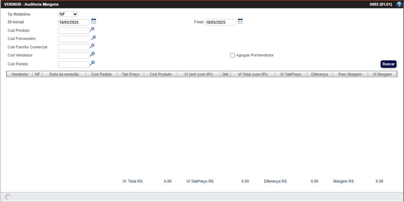The width and height of the screenshot is (404, 202).
Task: Open calendar picker for Final date
Action: pos(240,21)
